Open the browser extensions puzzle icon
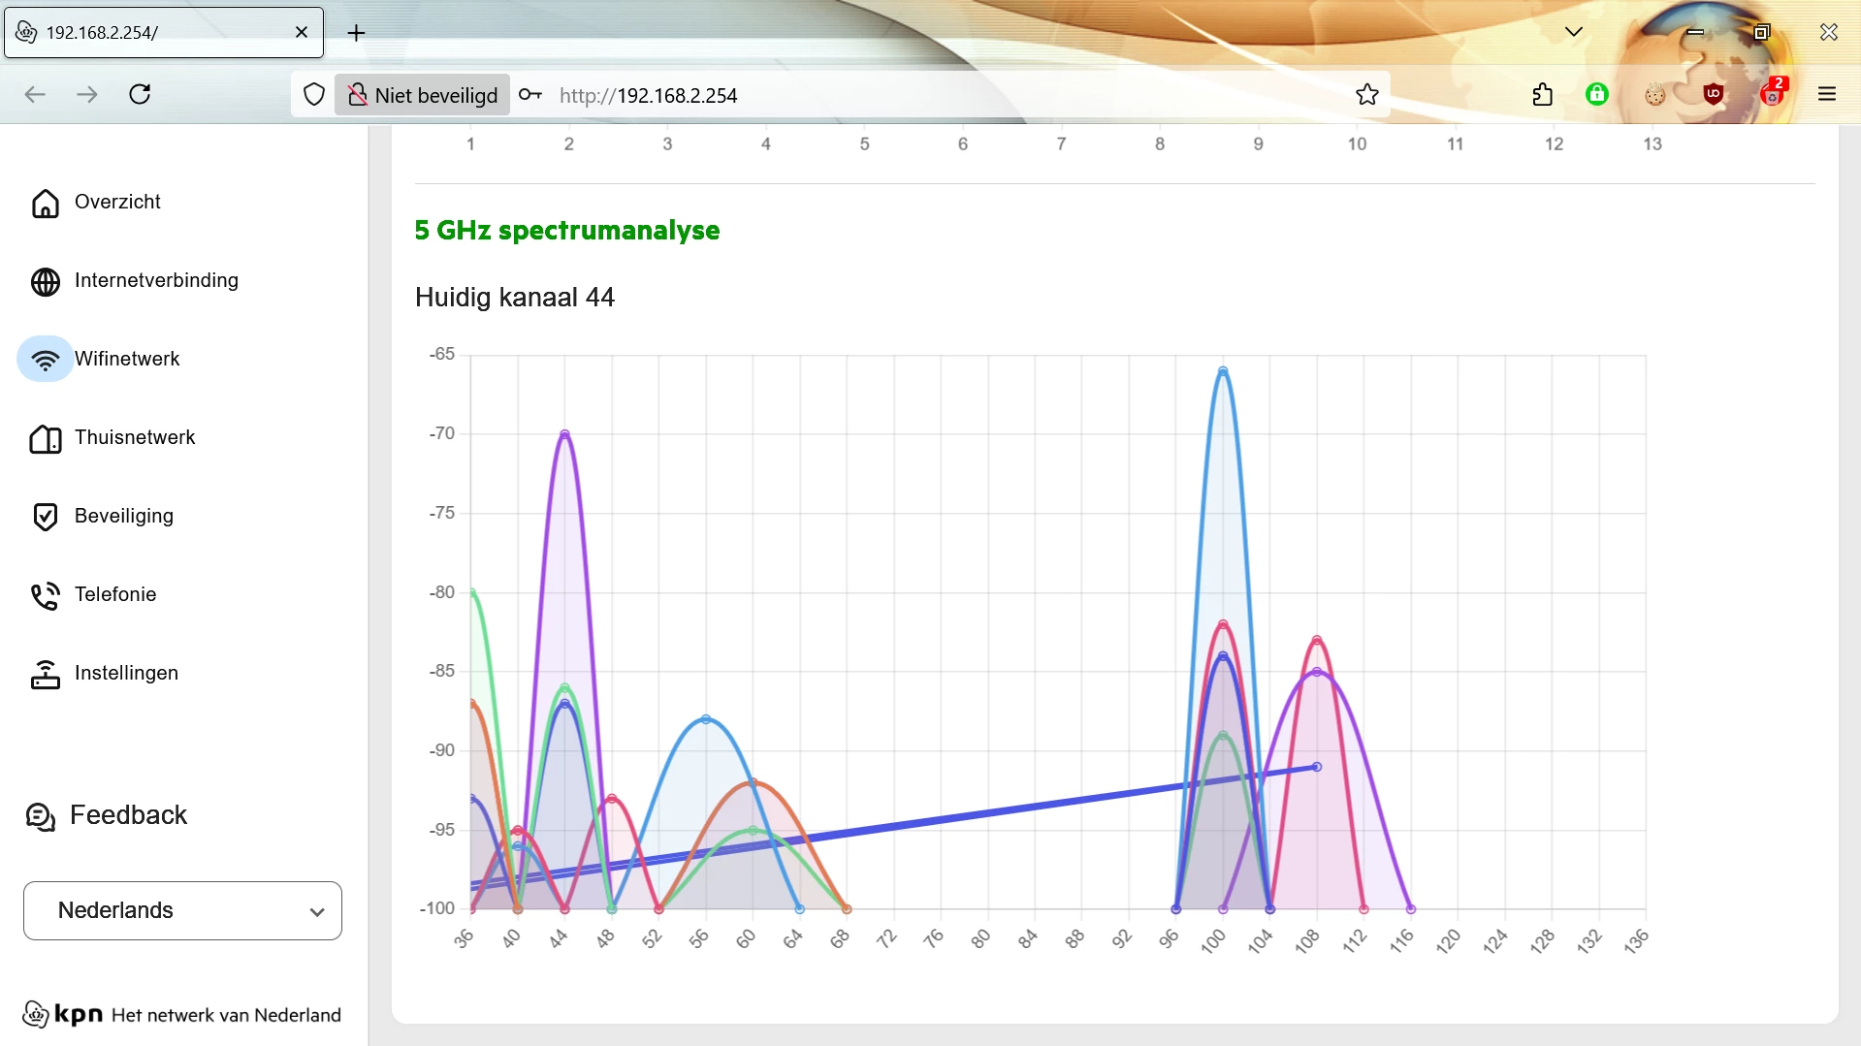 (x=1542, y=94)
